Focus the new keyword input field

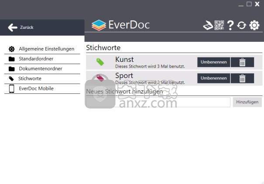tap(158, 102)
